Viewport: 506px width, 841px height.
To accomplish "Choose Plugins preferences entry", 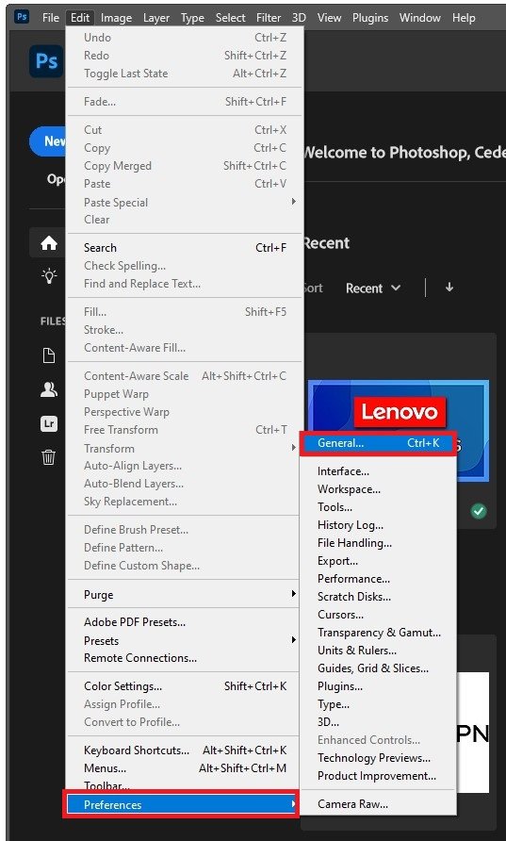I will [379, 686].
